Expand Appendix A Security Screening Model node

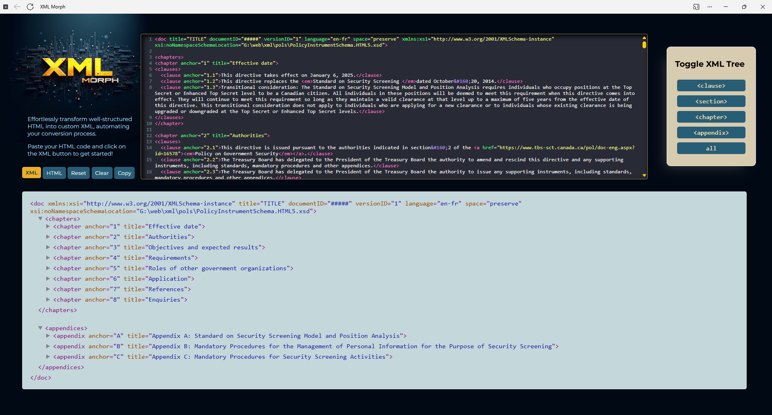pyautogui.click(x=48, y=336)
